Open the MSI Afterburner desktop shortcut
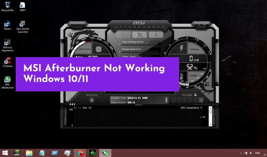 point(8,83)
